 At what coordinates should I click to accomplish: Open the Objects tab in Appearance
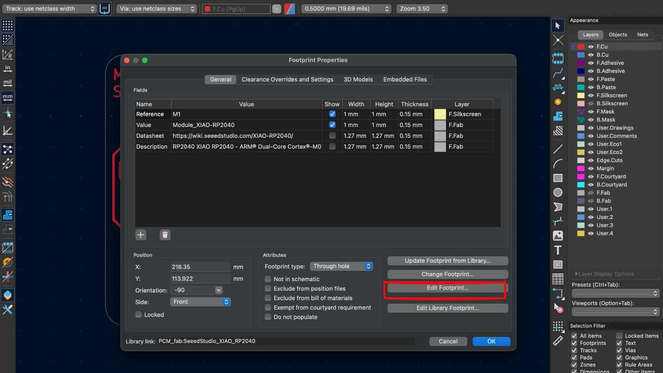[x=618, y=35]
